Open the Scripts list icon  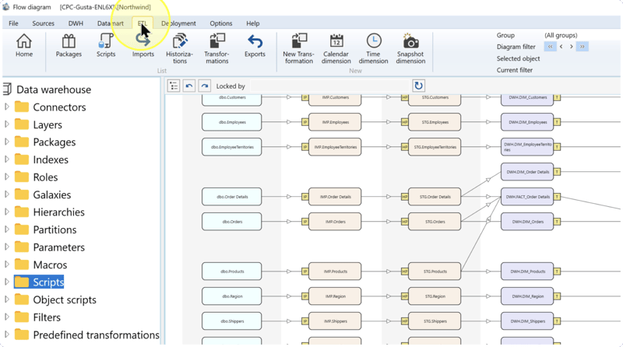(106, 46)
